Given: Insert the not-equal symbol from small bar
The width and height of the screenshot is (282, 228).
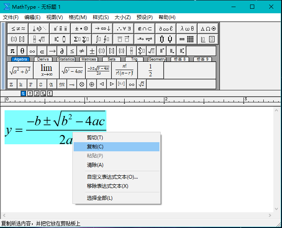Looking at the screenshot, I should click(82, 51).
